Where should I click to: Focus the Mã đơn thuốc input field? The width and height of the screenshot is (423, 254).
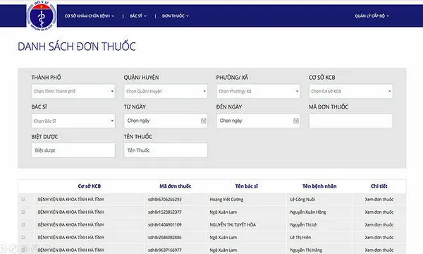350,121
